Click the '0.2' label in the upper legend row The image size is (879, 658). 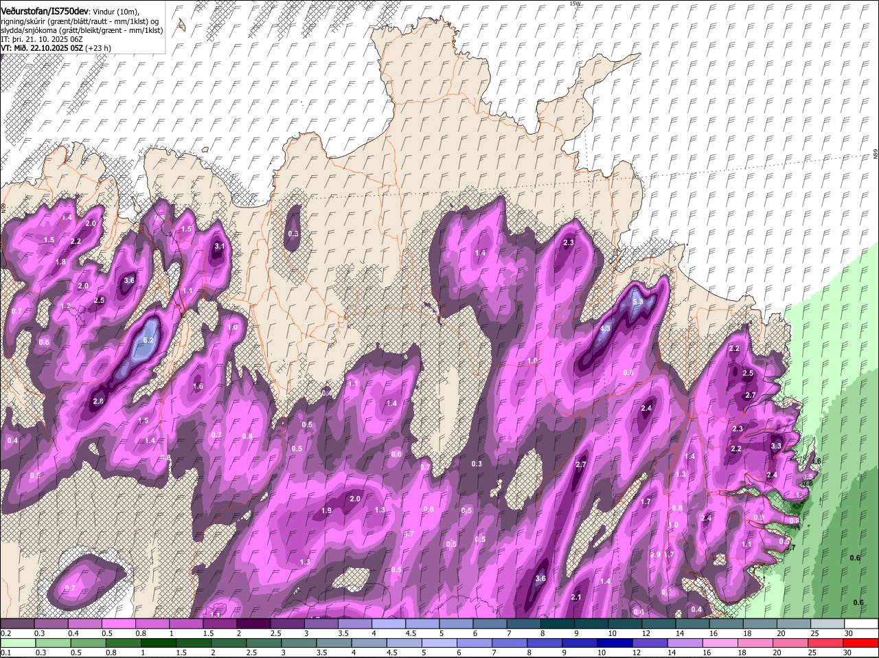[x=5, y=633]
